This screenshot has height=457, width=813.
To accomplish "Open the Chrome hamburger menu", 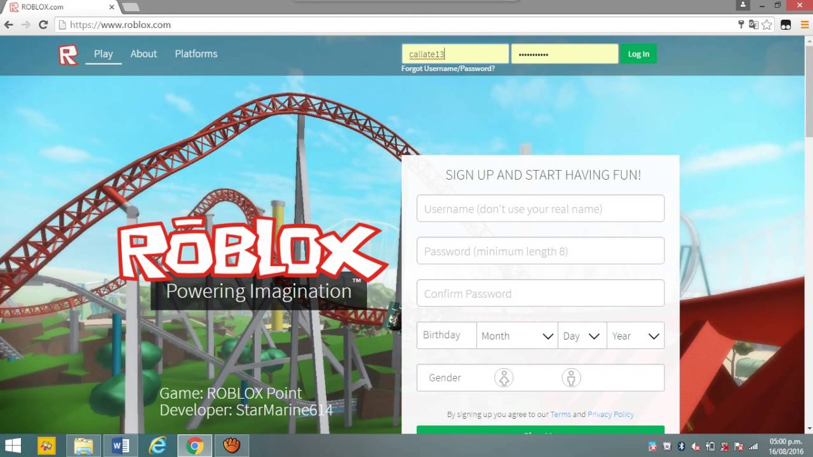I will [803, 25].
